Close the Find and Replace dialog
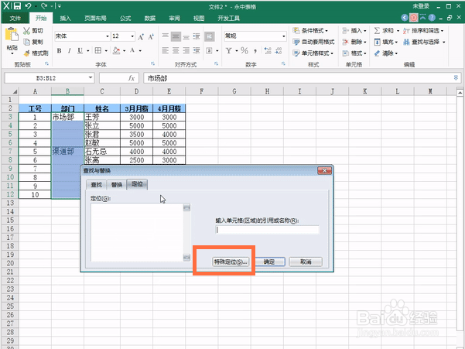465x349 pixels. pyautogui.click(x=324, y=170)
